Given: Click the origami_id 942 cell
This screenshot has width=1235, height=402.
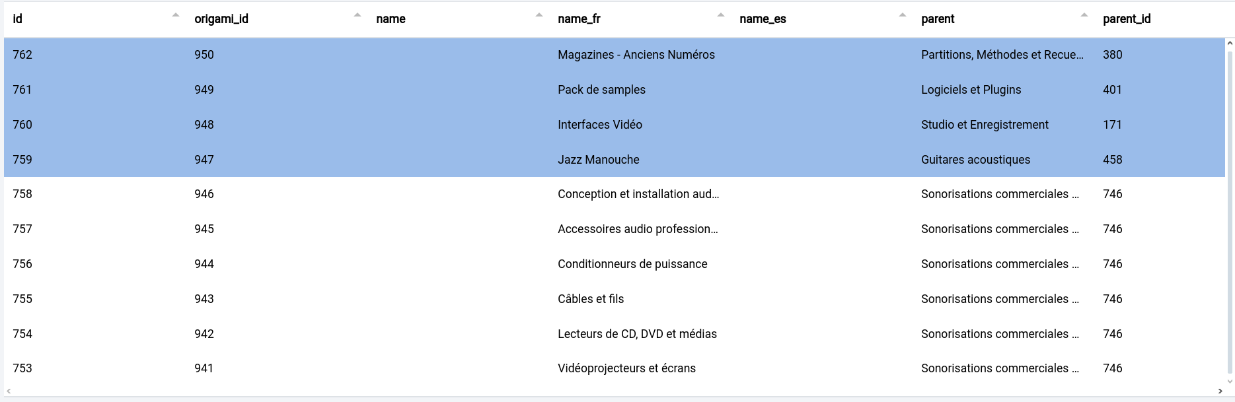Looking at the screenshot, I should [x=204, y=334].
